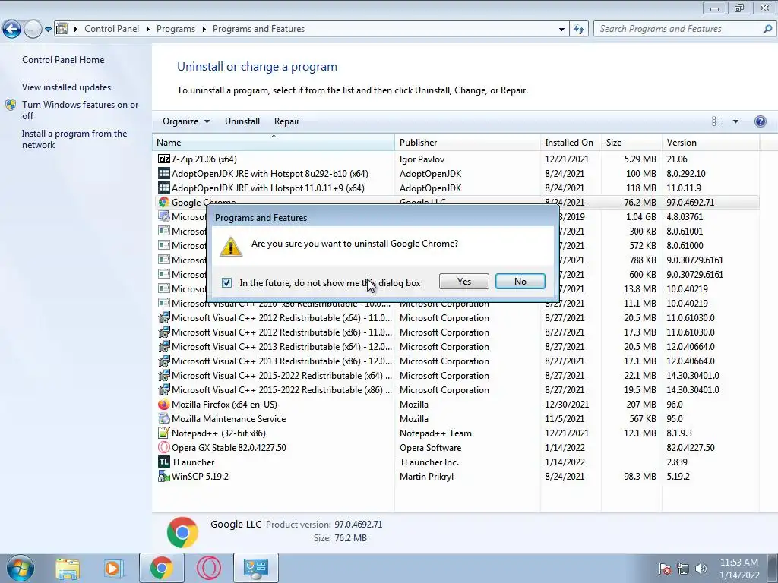Screen dimensions: 778x583
Task: Click the Mozilla Firefox icon in the program list
Action: [164, 405]
